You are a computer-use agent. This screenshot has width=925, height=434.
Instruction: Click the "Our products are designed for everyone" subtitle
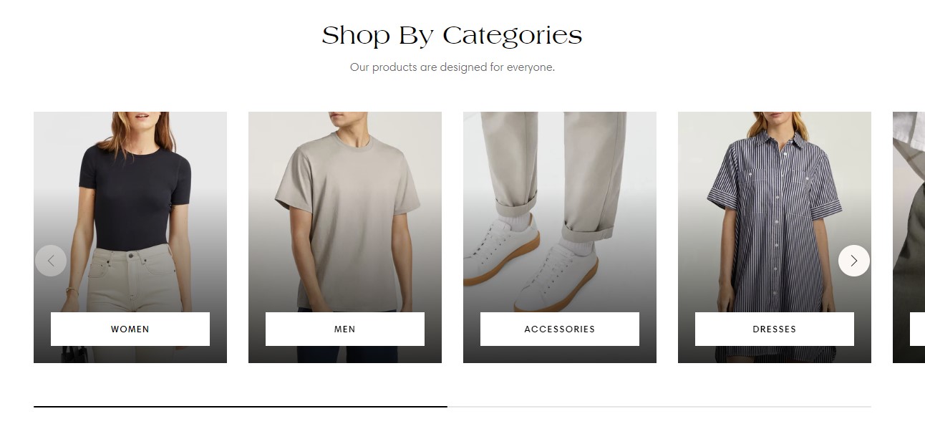tap(452, 67)
